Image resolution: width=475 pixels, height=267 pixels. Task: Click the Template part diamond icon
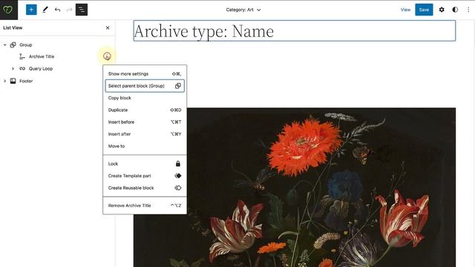point(178,176)
